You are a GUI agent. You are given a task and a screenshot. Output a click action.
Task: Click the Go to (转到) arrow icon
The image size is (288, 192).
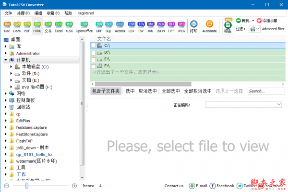[x=238, y=21]
